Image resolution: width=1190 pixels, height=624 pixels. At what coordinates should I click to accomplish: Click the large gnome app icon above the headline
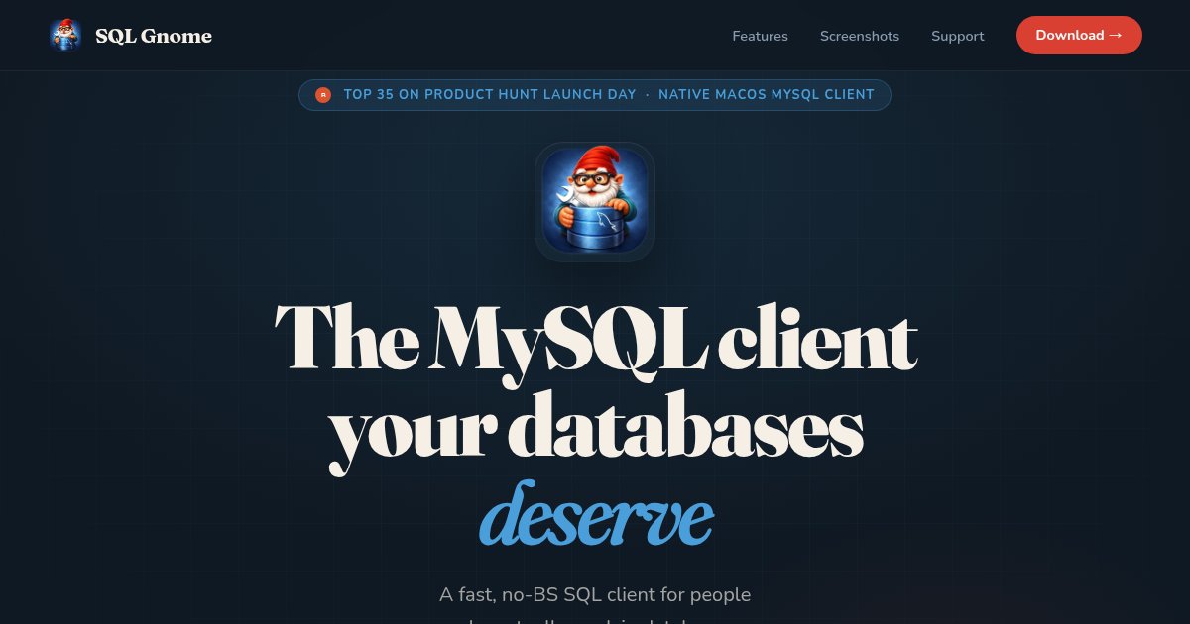pyautogui.click(x=595, y=201)
